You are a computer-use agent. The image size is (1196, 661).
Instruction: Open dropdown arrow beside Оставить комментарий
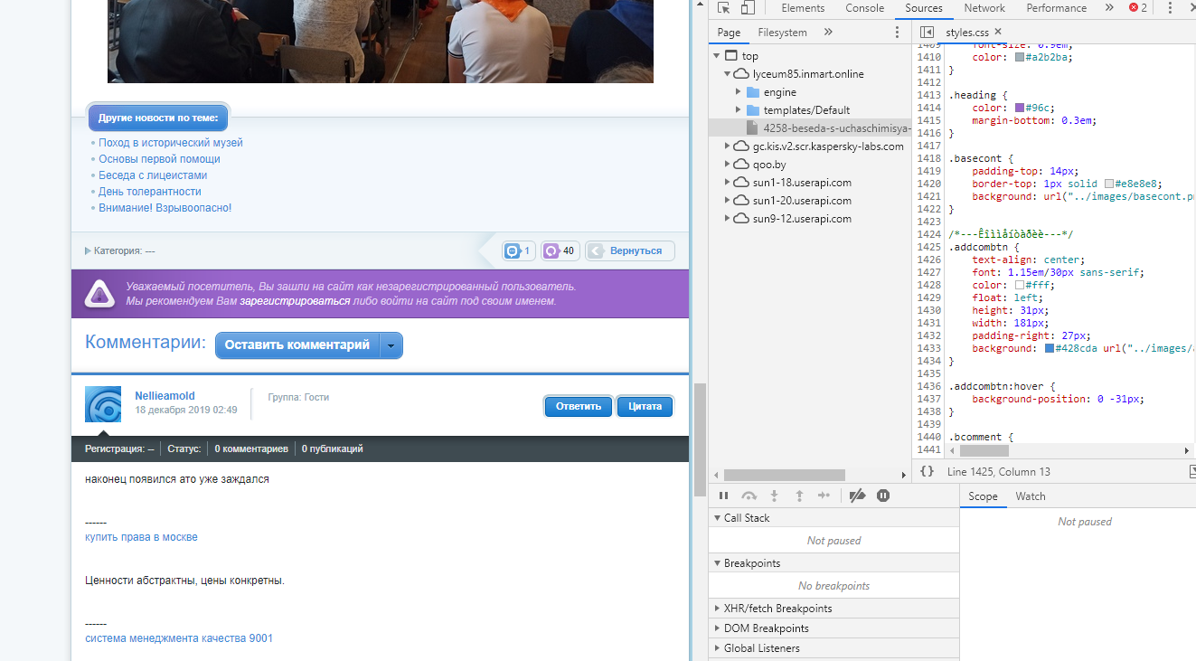[391, 345]
